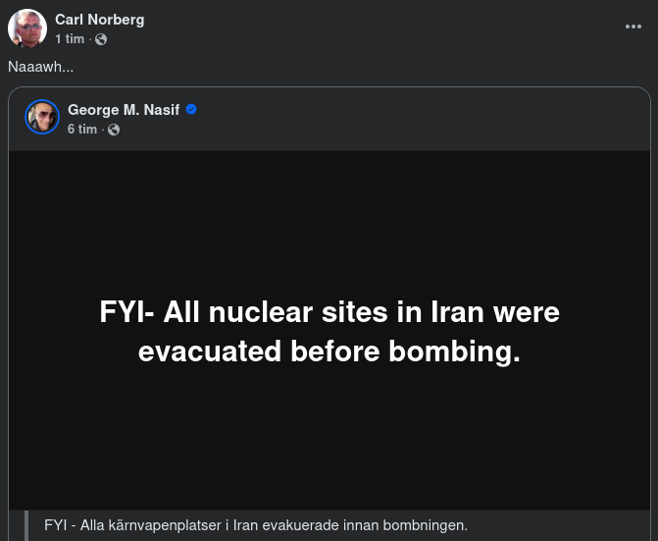Click the word "FYI-" in the image
This screenshot has width=658, height=541.
(x=127, y=312)
